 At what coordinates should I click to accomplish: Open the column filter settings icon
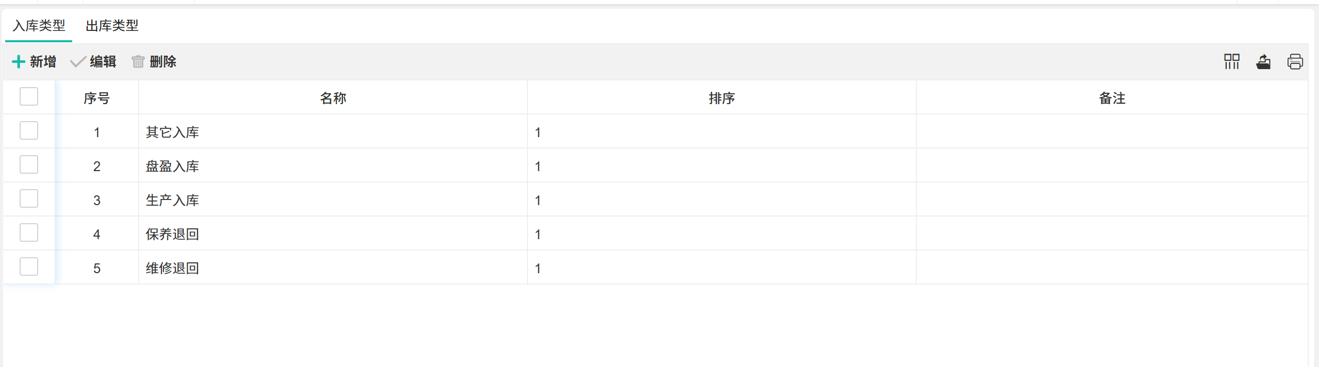(x=1232, y=62)
